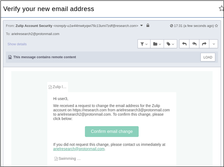Open the label tag dropdown

[170, 44]
